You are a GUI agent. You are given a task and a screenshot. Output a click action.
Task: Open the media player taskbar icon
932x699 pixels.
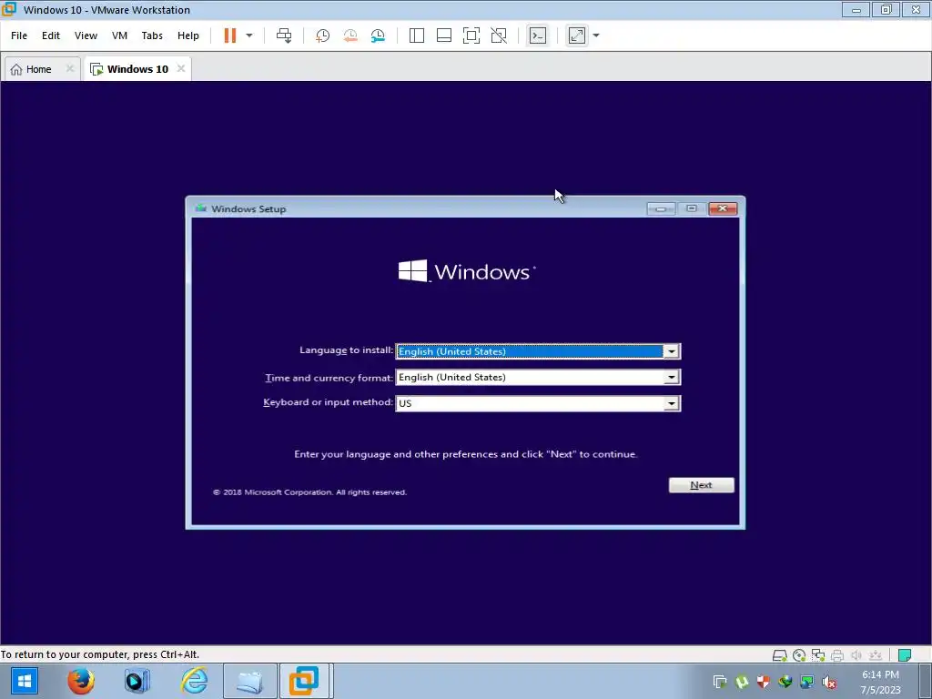[x=137, y=681]
